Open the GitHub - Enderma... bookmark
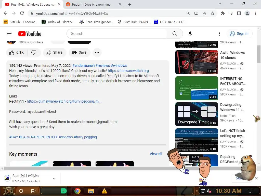Viewport: 261px width, 196px height. [20, 22]
